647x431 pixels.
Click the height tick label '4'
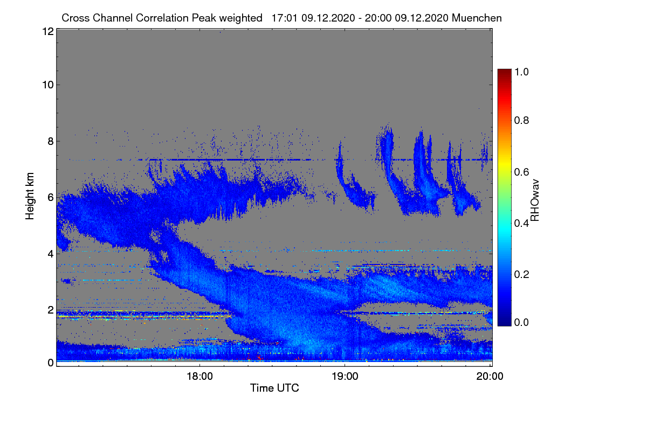(50, 253)
